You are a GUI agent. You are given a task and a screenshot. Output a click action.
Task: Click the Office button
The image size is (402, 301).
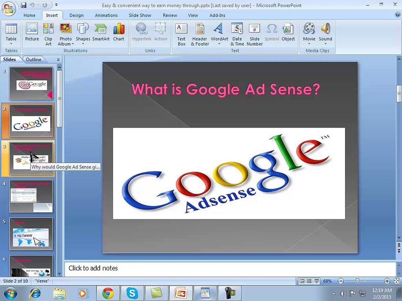8,8
